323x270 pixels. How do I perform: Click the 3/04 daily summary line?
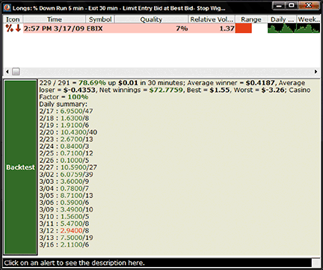[64, 188]
